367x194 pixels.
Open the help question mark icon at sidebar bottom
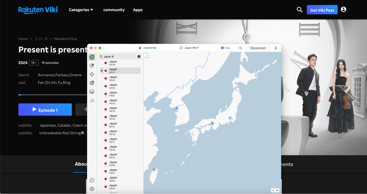[92, 180]
